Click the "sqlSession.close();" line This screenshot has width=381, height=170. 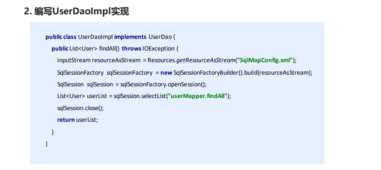(80, 108)
